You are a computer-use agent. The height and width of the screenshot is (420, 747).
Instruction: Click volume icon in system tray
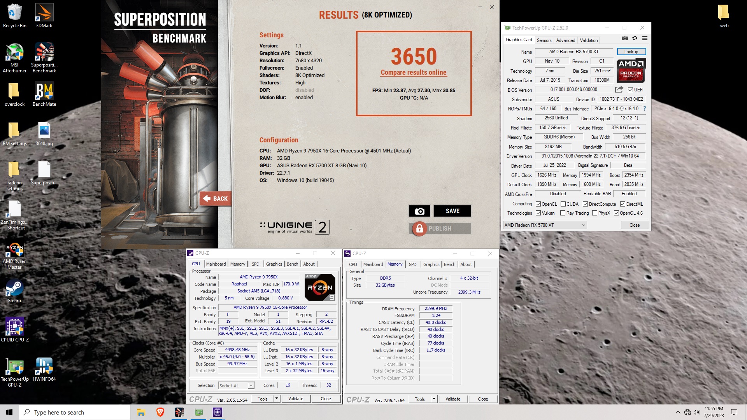[x=696, y=412]
